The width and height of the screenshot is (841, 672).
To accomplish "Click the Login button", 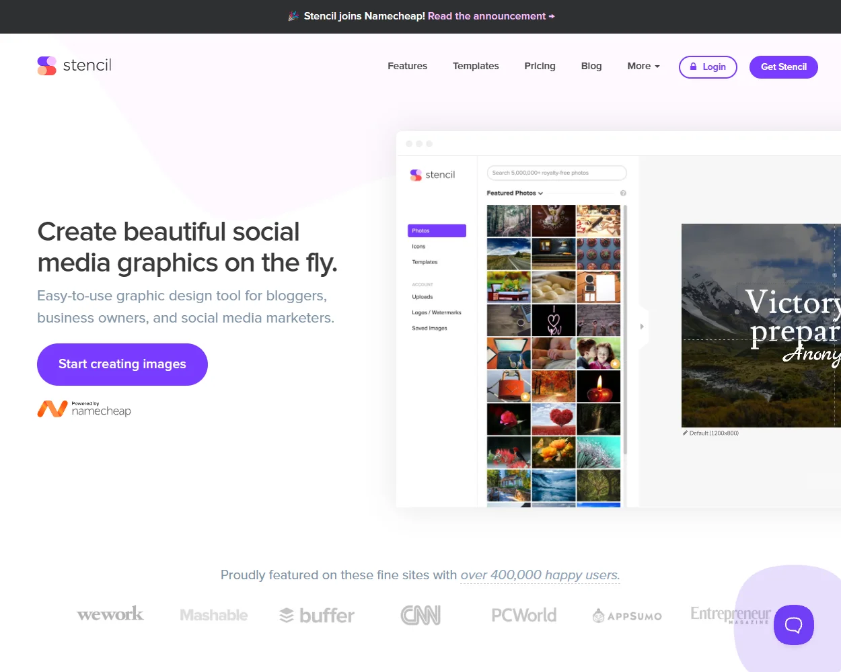I will tap(708, 67).
